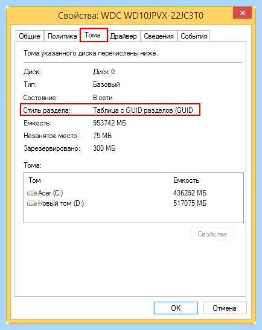Image resolution: width=262 pixels, height=330 pixels.
Task: Close the disk properties dialog
Action: coord(243,13)
